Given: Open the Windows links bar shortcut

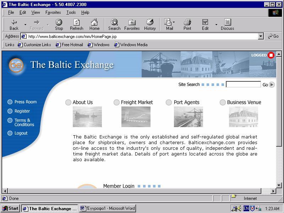Looking at the screenshot, I should pyautogui.click(x=99, y=45).
